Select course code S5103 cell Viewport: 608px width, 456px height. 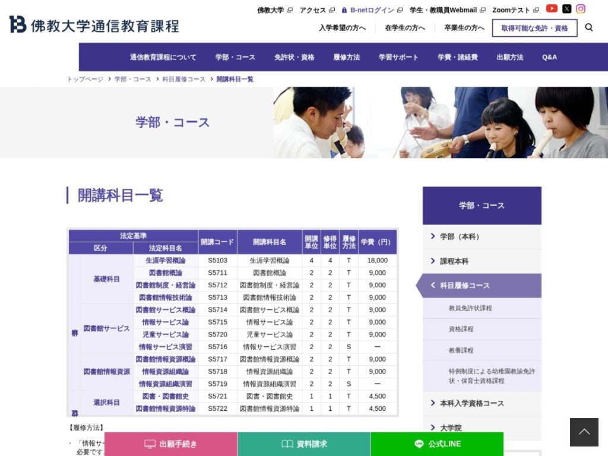[217, 261]
